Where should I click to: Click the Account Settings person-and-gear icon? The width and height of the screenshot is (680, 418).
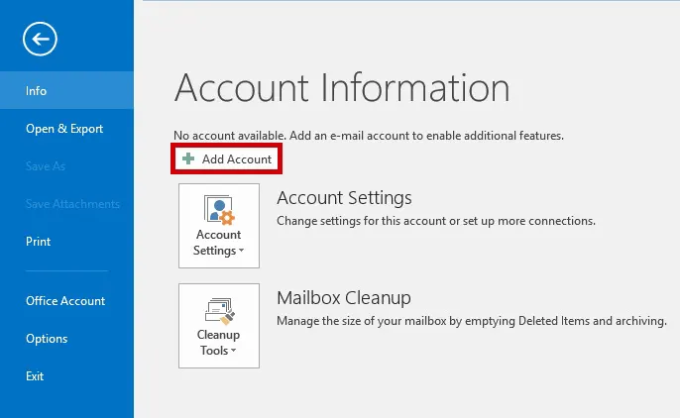click(218, 208)
